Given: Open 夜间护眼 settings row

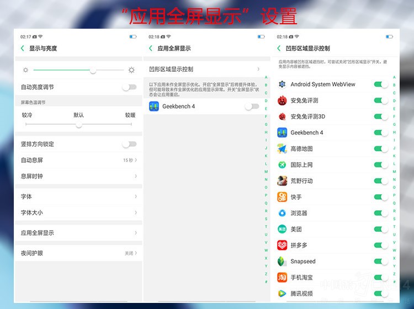Looking at the screenshot, I should click(78, 253).
